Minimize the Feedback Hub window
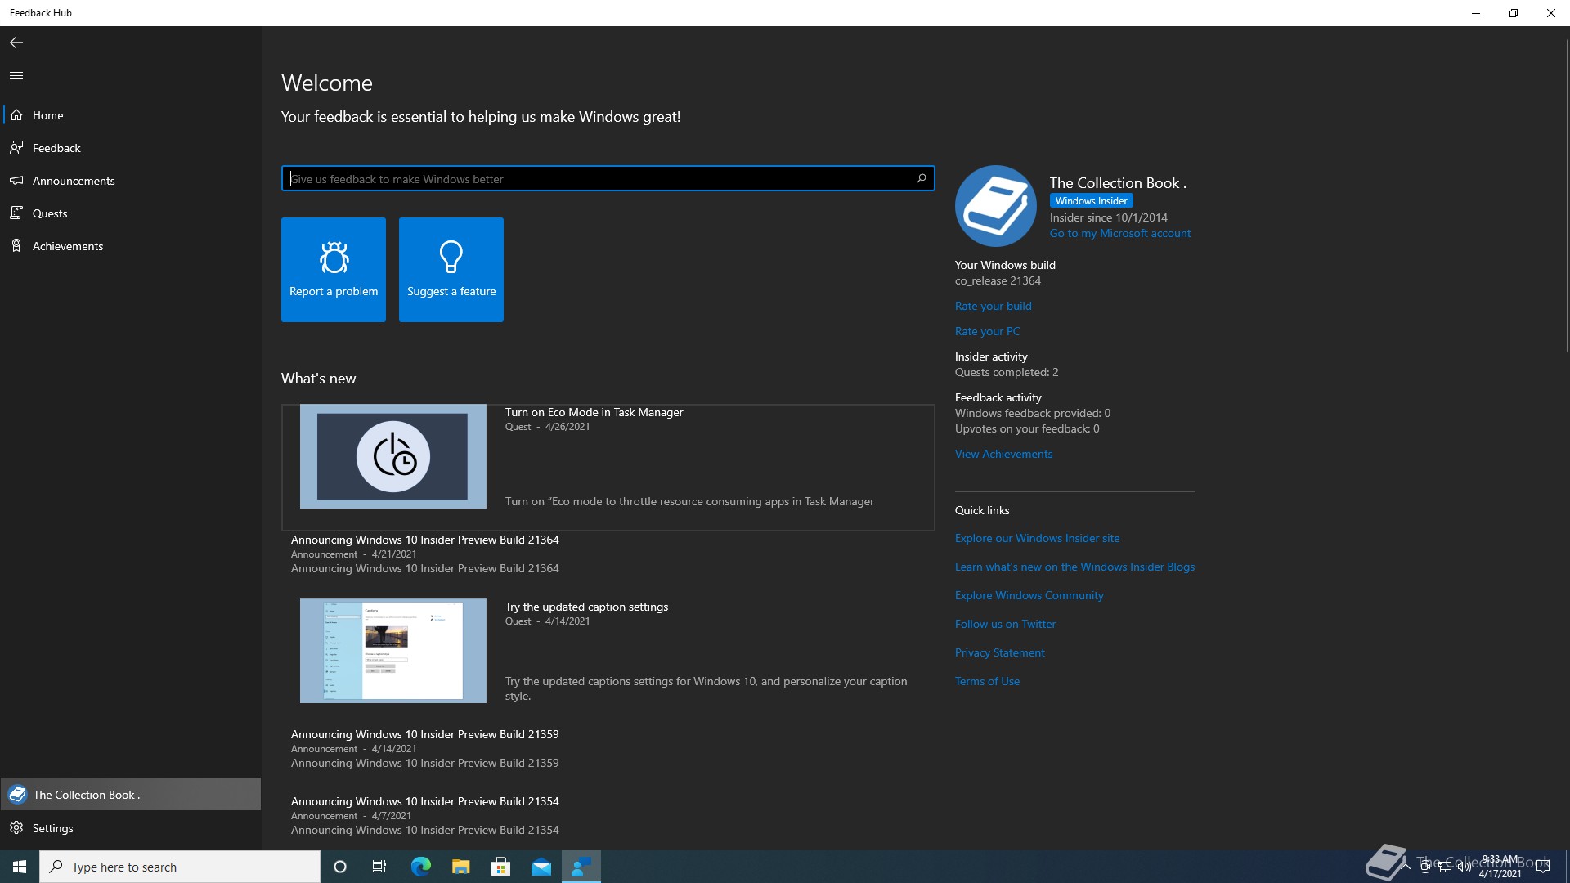This screenshot has height=883, width=1570. click(1476, 13)
